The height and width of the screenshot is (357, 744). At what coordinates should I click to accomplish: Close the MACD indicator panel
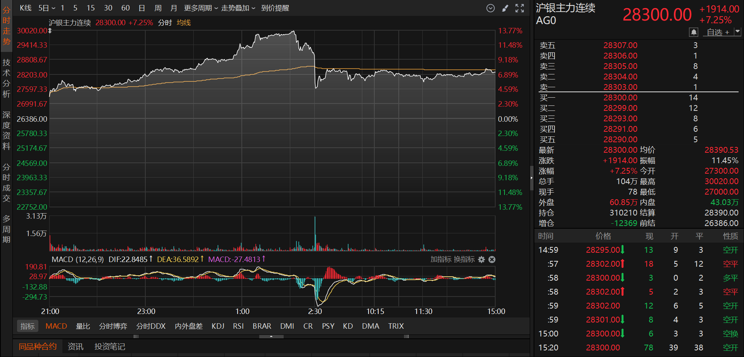[x=492, y=259]
